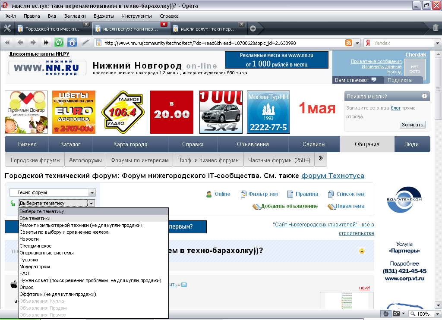442x320 pixels.
Task: Click the Евро Доставка flowers banner
Action: coord(74,112)
